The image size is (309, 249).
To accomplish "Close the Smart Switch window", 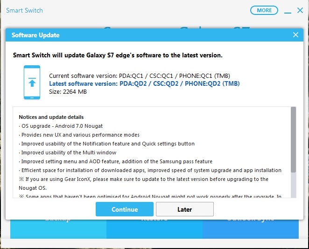I will [300, 10].
